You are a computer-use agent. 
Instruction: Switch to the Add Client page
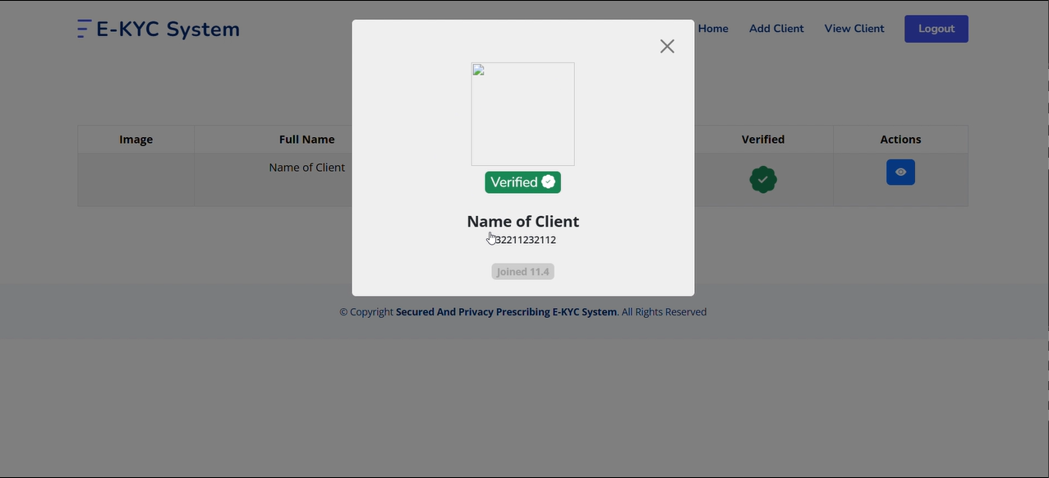point(775,28)
